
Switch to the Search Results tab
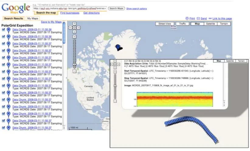(14, 19)
